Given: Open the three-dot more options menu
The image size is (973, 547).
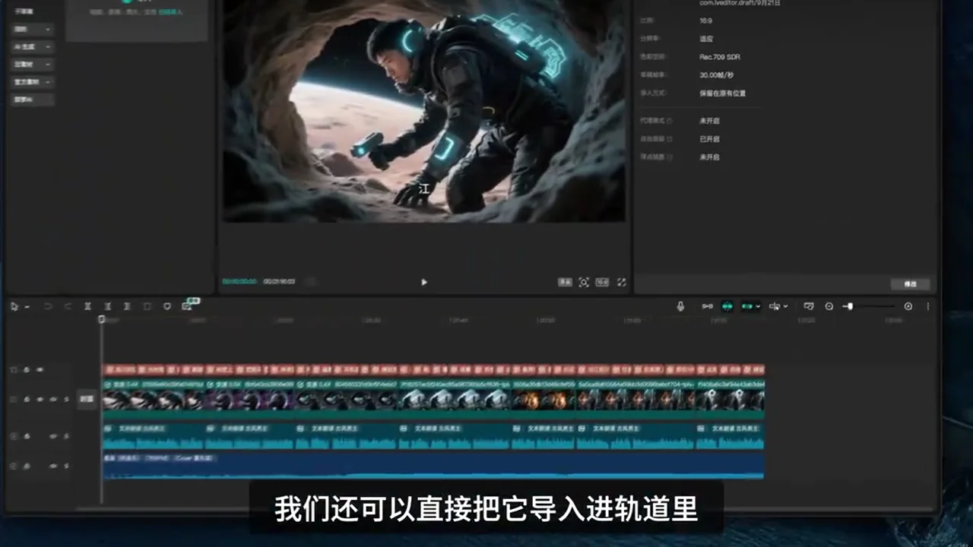Looking at the screenshot, I should (x=927, y=306).
